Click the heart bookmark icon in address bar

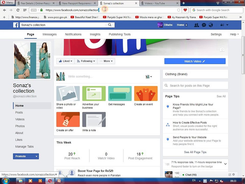[x=185, y=10]
